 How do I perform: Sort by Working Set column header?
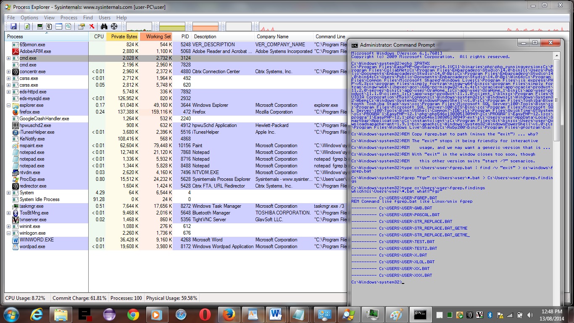pos(156,37)
